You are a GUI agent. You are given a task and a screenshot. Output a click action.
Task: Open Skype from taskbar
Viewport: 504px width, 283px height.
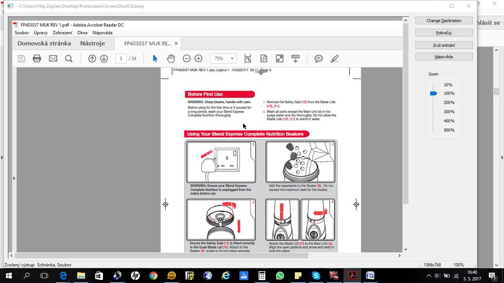click(x=316, y=276)
